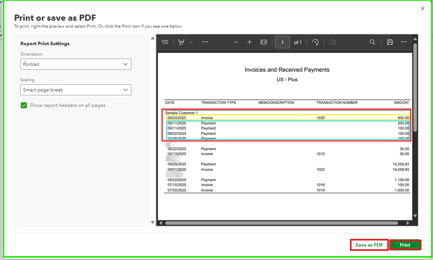Click settings panel scroll up arrow
Image resolution: width=433 pixels, height=260 pixels.
click(153, 38)
